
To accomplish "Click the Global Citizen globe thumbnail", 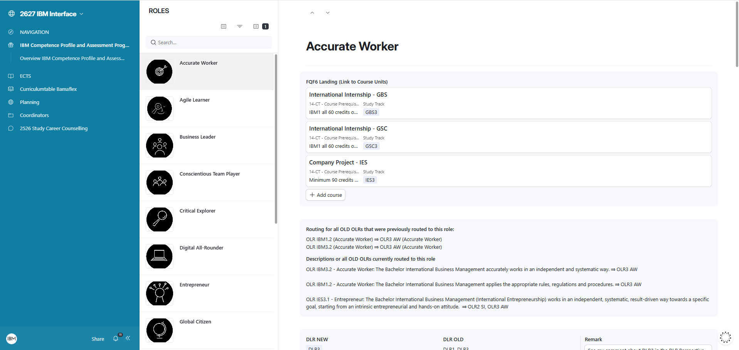I will click(160, 330).
